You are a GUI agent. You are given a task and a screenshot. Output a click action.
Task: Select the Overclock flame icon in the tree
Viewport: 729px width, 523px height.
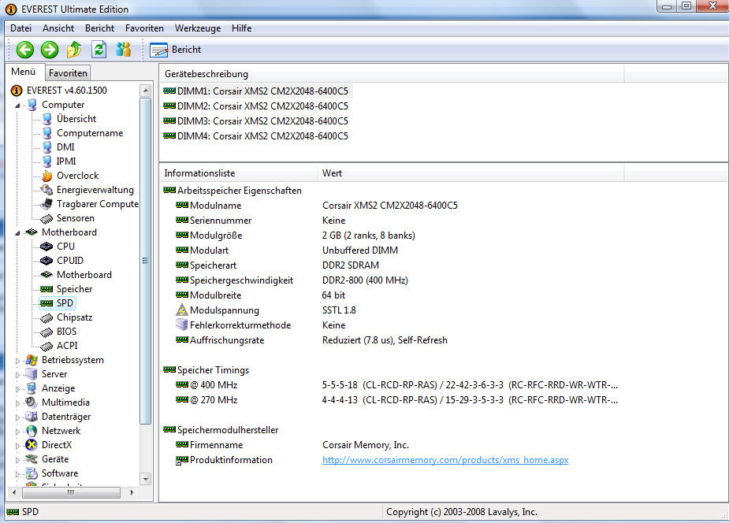click(46, 176)
